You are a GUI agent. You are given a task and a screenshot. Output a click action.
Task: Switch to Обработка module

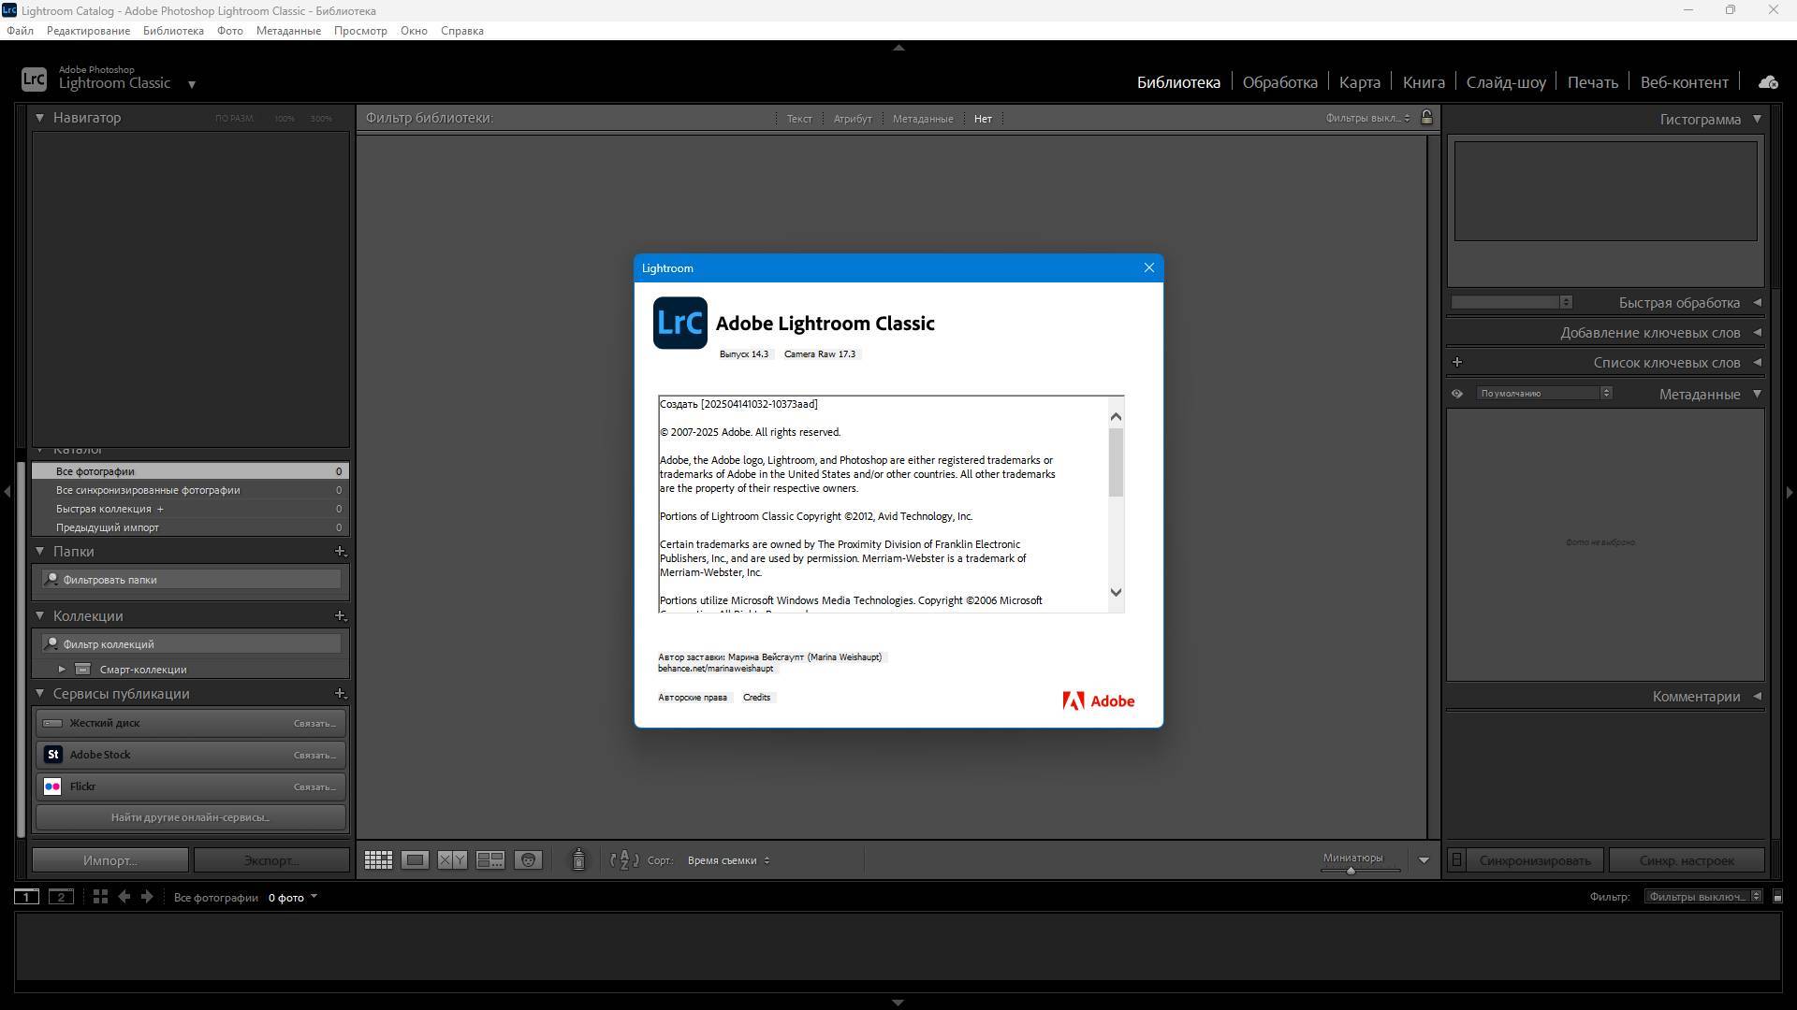(x=1279, y=82)
